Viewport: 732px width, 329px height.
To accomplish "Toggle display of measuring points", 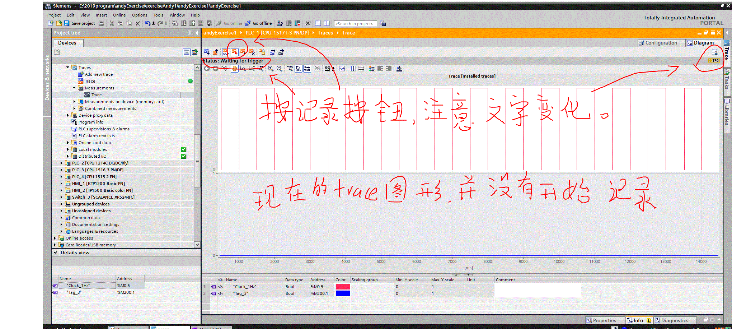I will (x=342, y=69).
